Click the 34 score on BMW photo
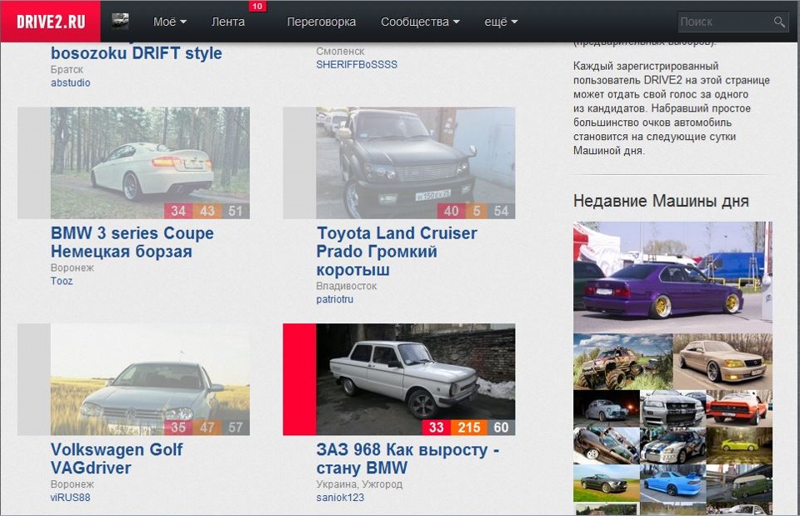The width and height of the screenshot is (800, 516). (178, 211)
